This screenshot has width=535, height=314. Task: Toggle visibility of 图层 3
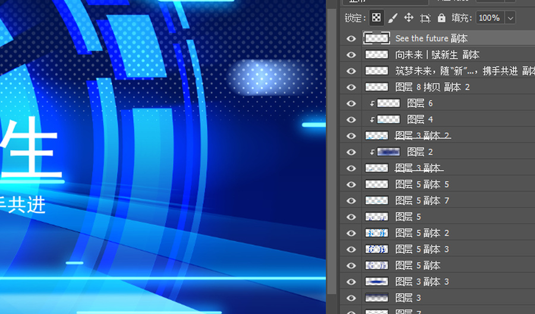pyautogui.click(x=351, y=298)
